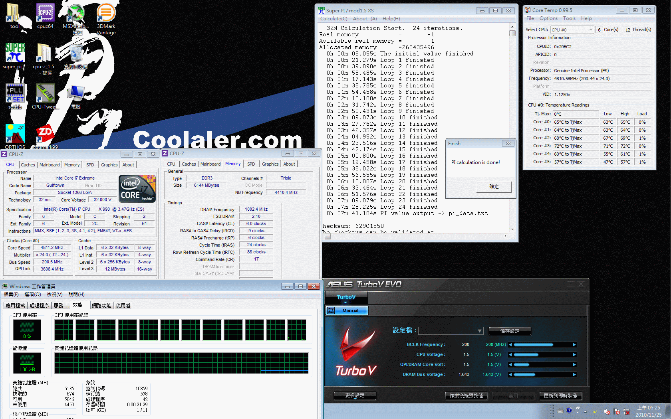Click the Super PI title bar icon
The height and width of the screenshot is (419, 671).
coord(321,10)
